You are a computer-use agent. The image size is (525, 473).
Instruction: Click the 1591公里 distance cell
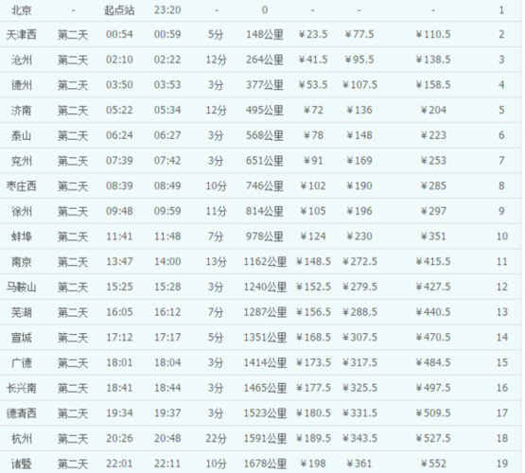coord(265,439)
